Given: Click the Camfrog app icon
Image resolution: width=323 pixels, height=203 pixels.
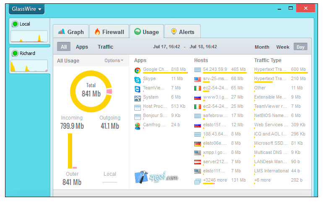Looking at the screenshot, I should [x=138, y=126].
